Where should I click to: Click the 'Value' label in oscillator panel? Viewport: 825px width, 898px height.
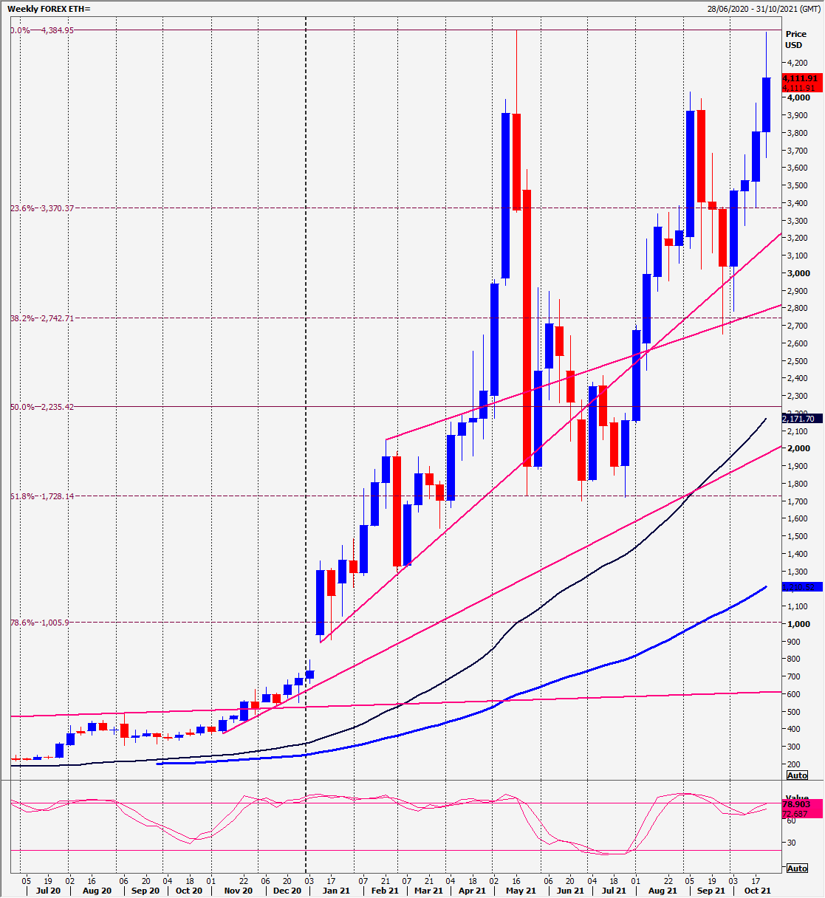pos(796,798)
